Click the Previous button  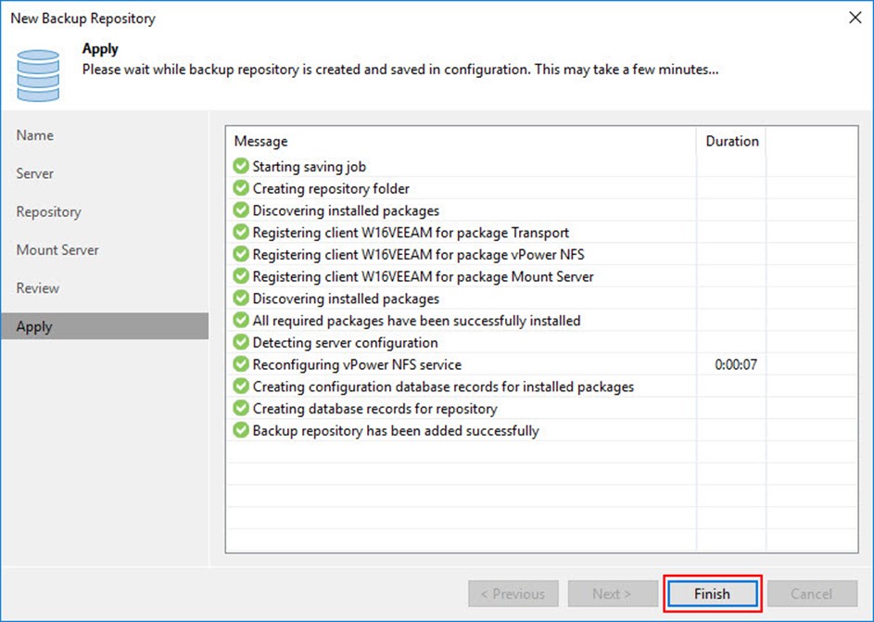point(513,594)
